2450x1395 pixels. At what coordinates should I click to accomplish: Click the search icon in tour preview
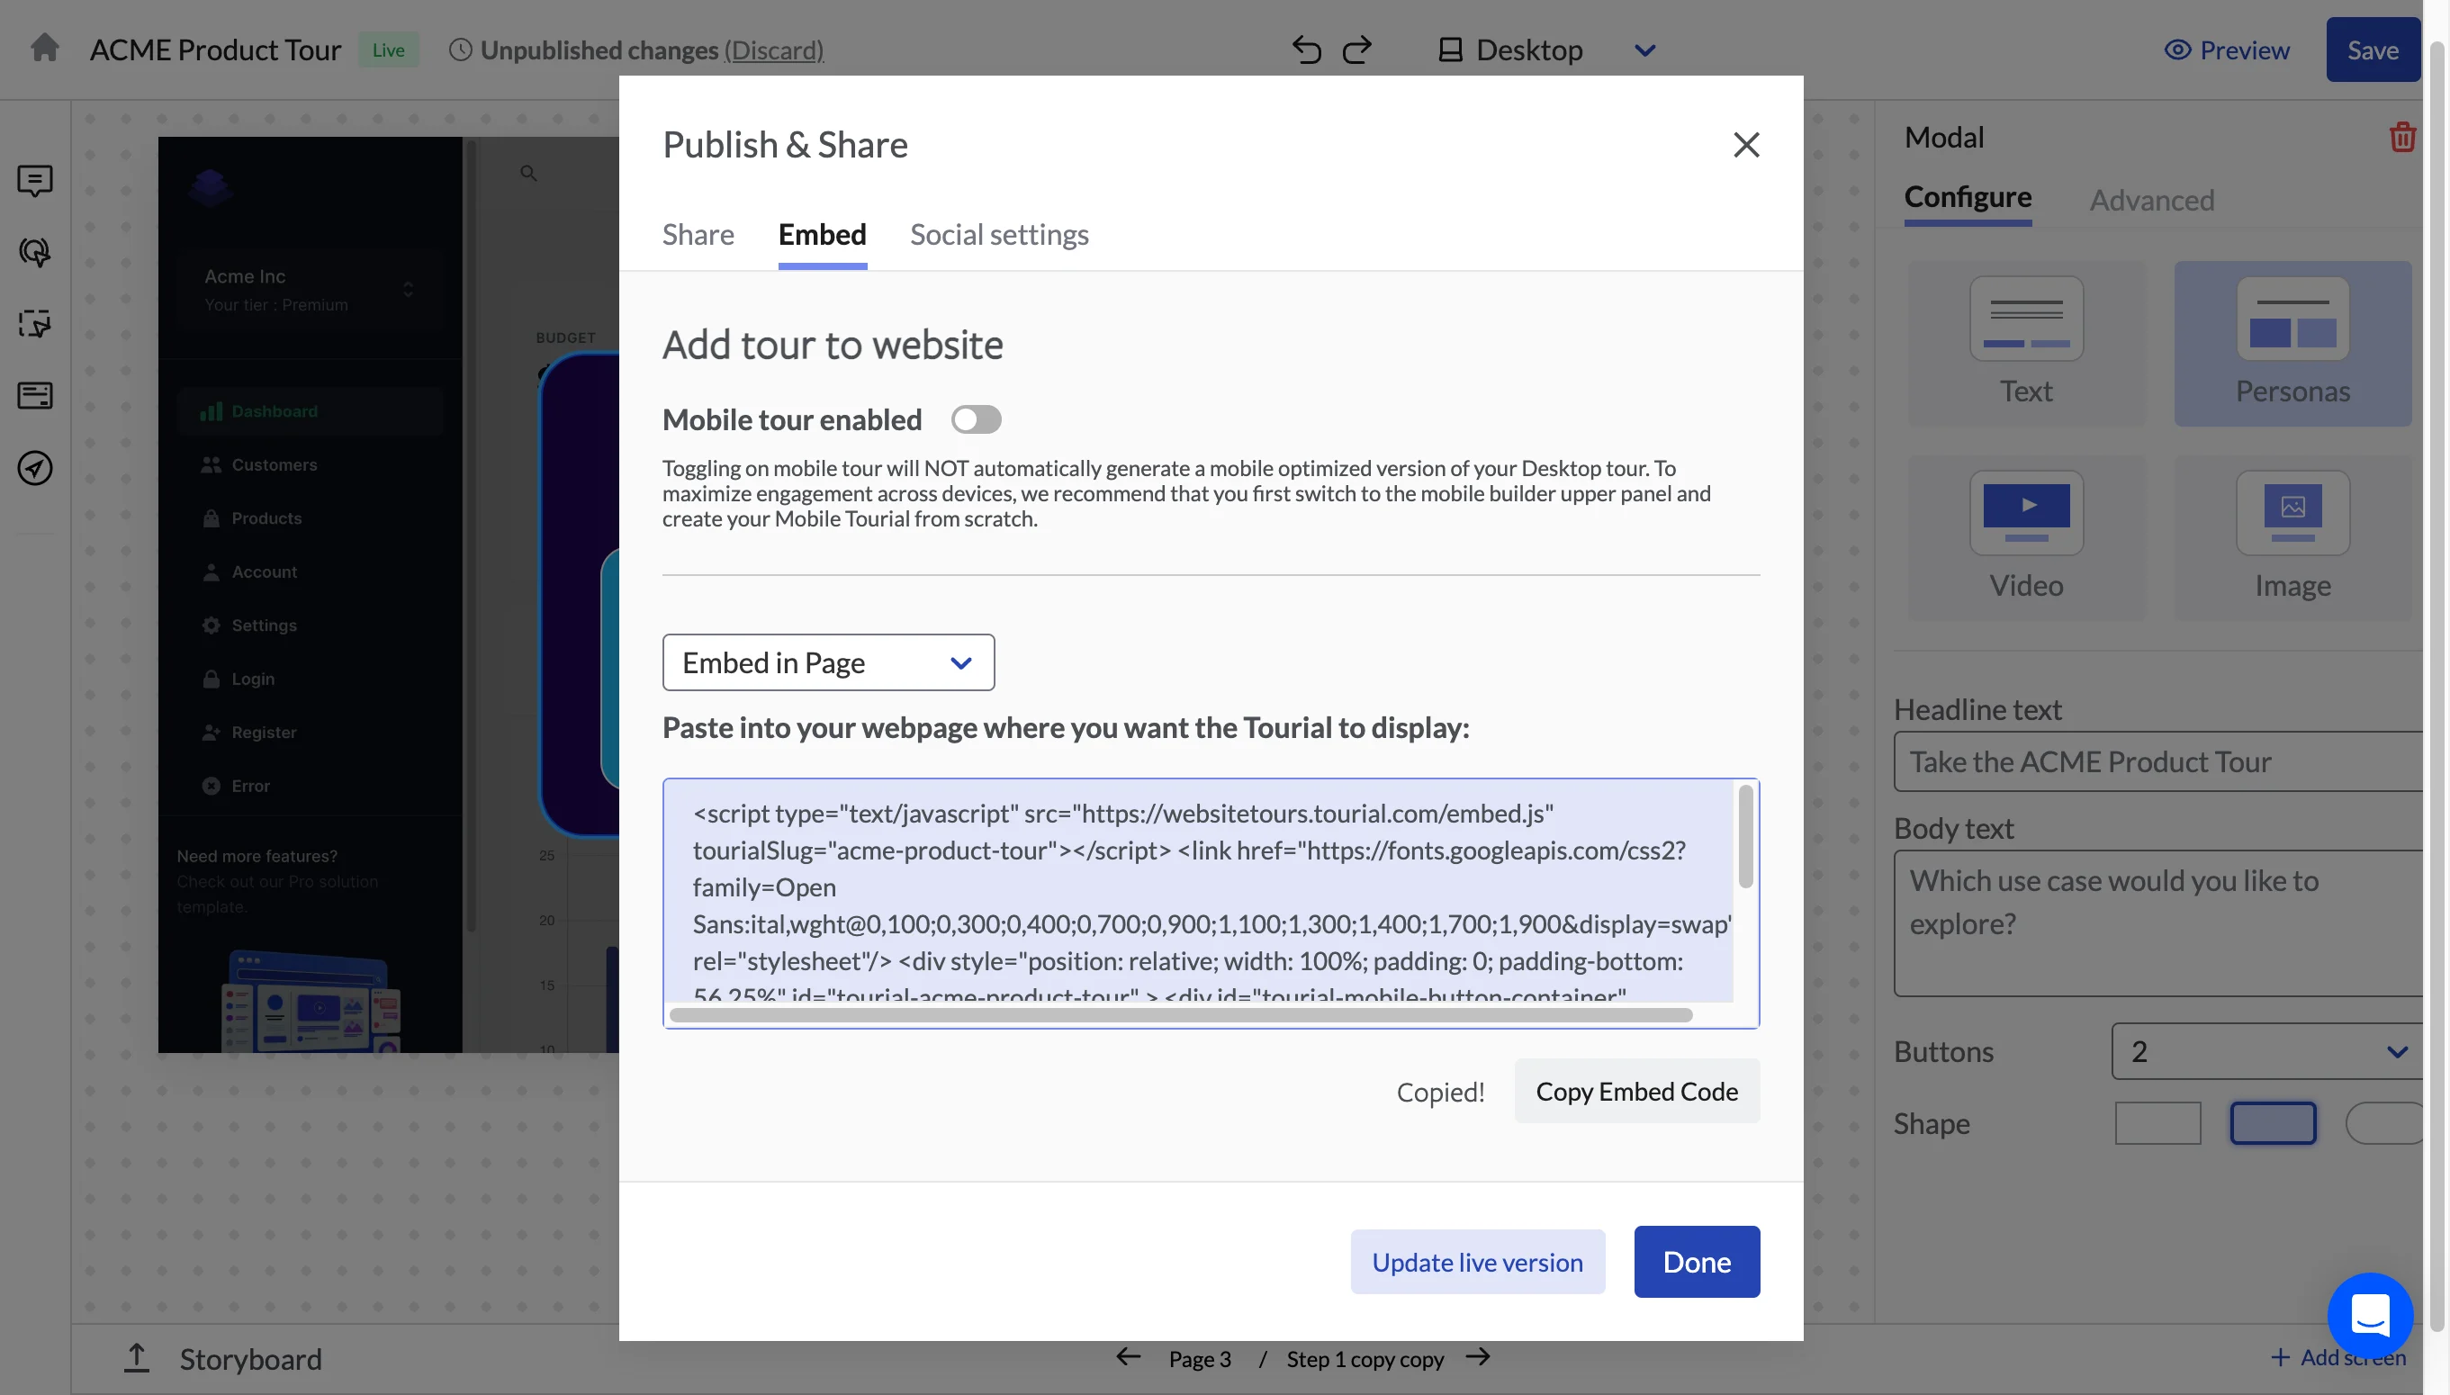pos(528,174)
